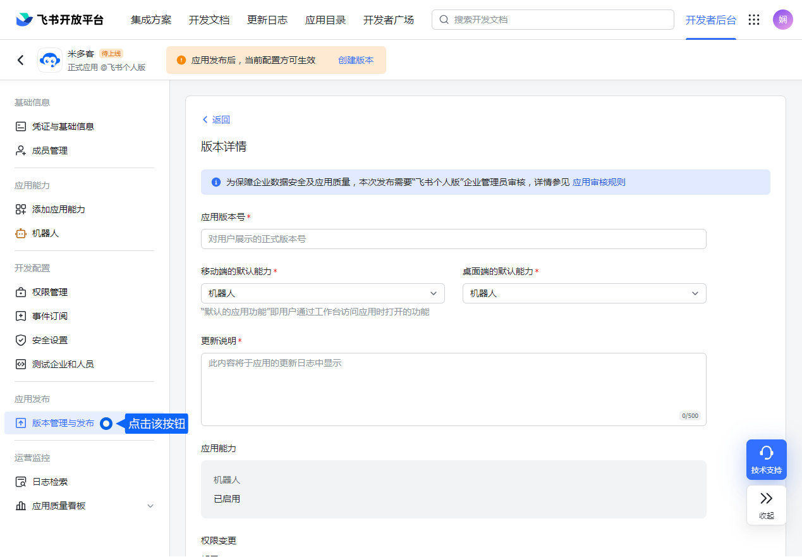Open 技术支持 headset support button
802x557 pixels.
click(766, 459)
